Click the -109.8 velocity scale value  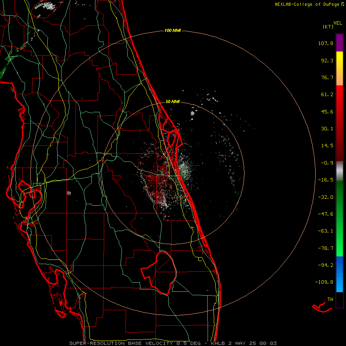coord(324,282)
